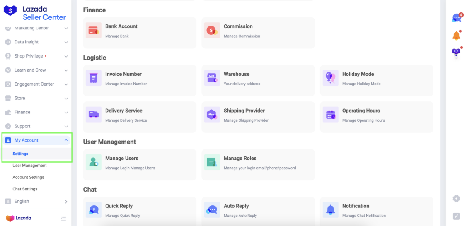This screenshot has width=467, height=226.
Task: Collapse the My Account chevron
Action: pyautogui.click(x=66, y=140)
